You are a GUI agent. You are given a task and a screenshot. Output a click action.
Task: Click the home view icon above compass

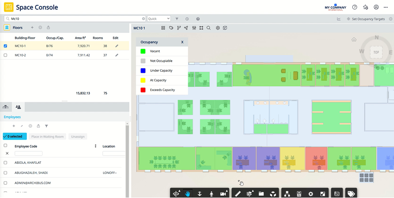click(354, 39)
